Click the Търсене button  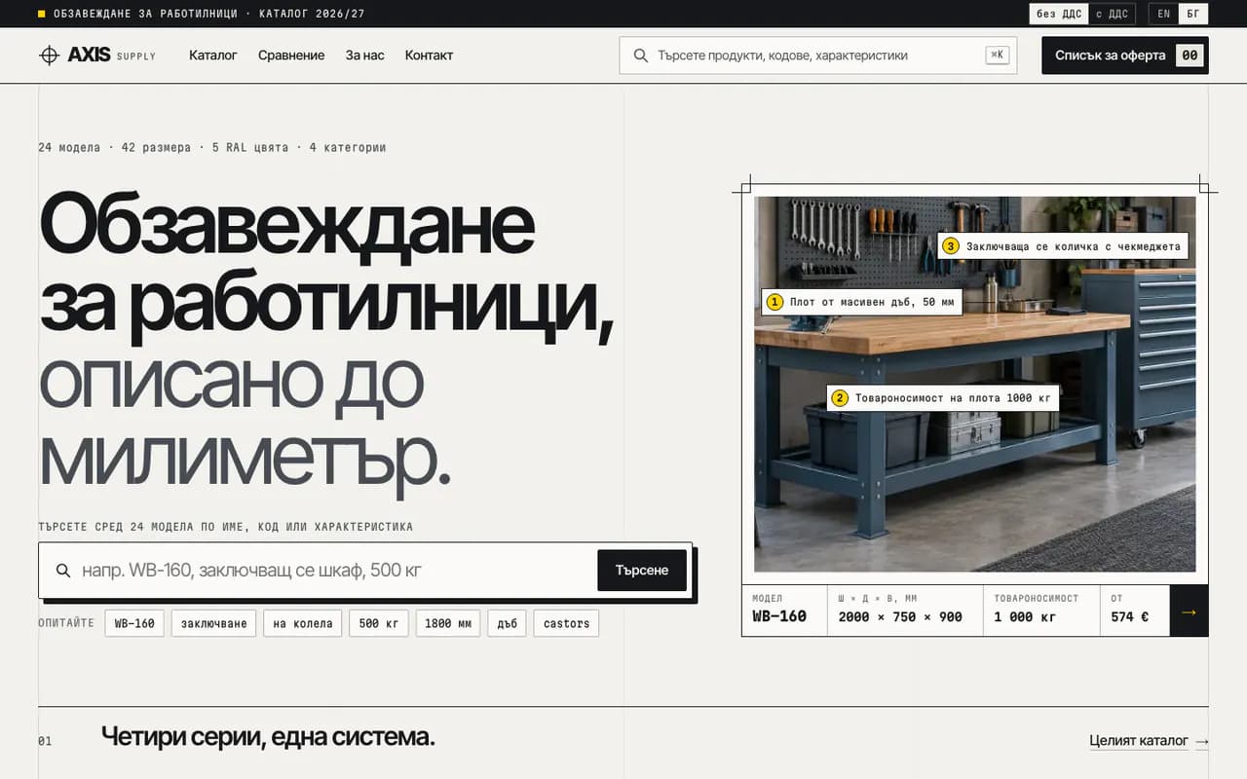tap(642, 571)
